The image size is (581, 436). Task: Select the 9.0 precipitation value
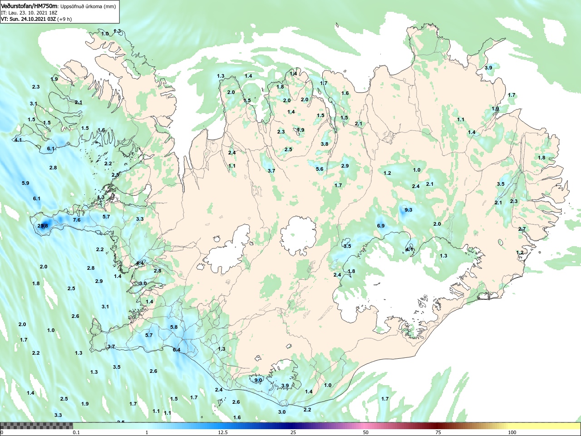(x=258, y=380)
